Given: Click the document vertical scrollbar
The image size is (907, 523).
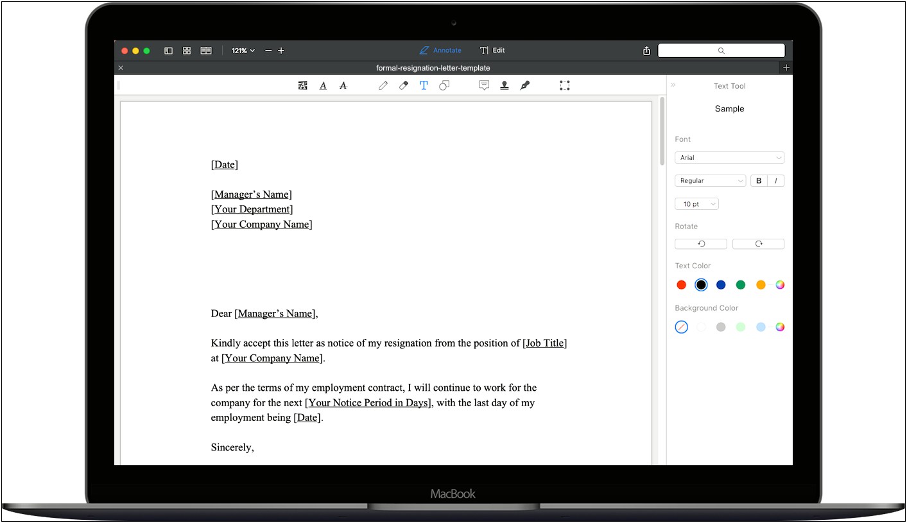Looking at the screenshot, I should click(662, 132).
